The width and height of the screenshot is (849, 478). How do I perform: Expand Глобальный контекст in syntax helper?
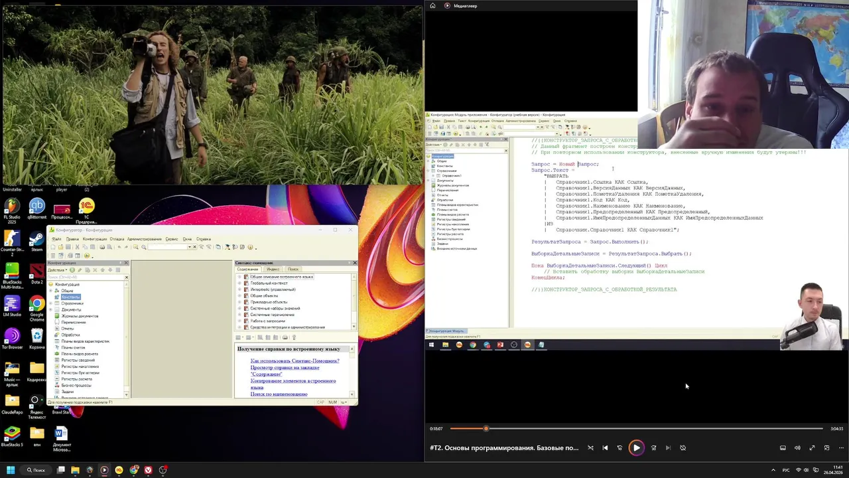[x=239, y=283]
